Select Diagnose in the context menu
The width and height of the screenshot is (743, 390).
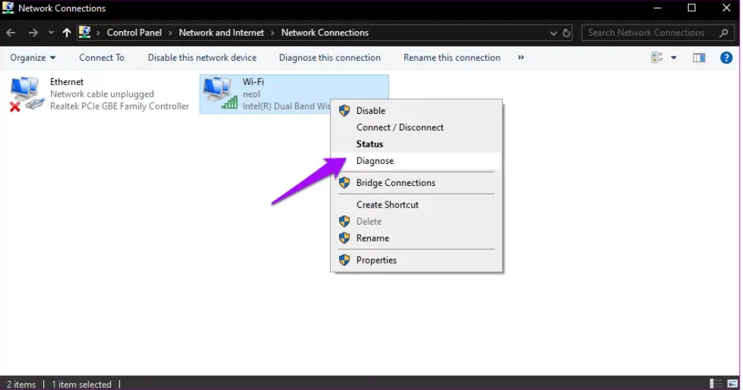[x=375, y=161]
